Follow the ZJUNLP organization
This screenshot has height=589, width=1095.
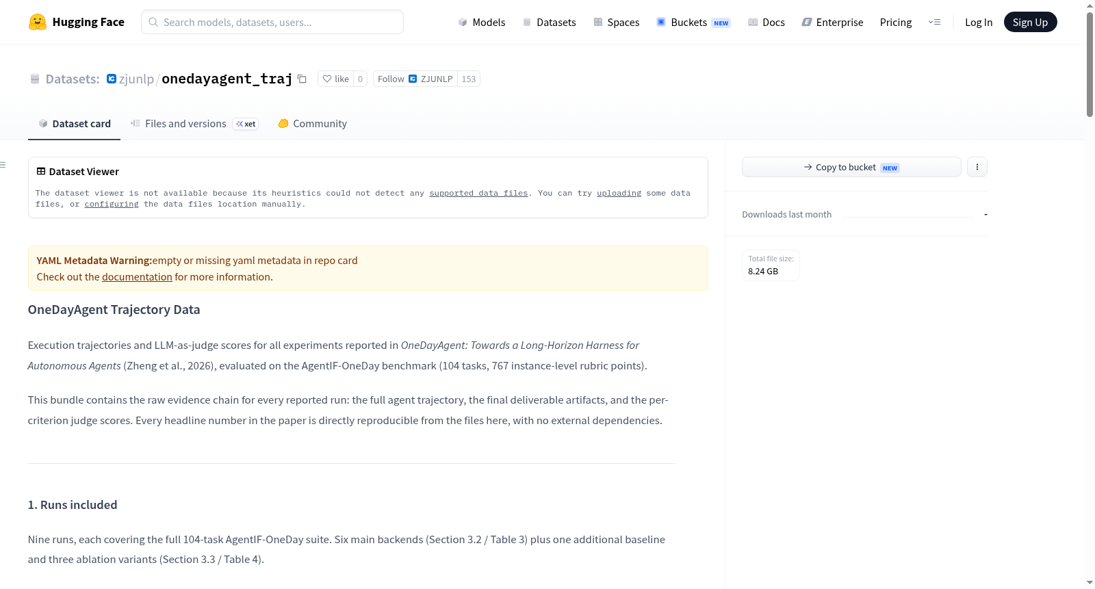[x=415, y=79]
